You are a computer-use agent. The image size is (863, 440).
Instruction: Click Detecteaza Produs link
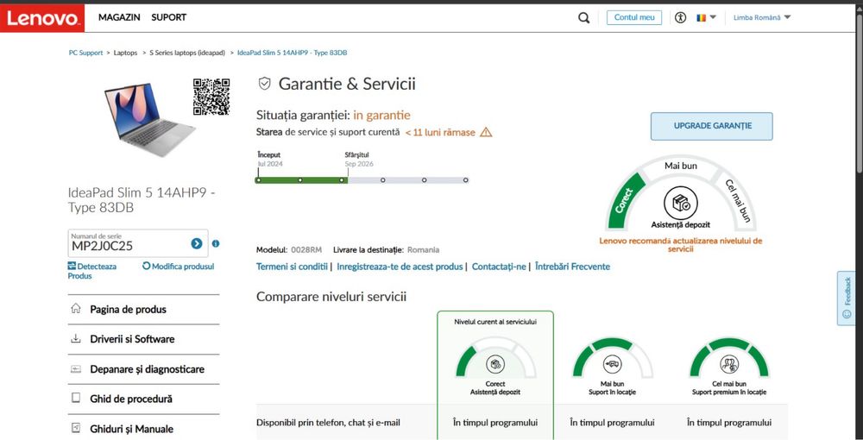tap(92, 271)
